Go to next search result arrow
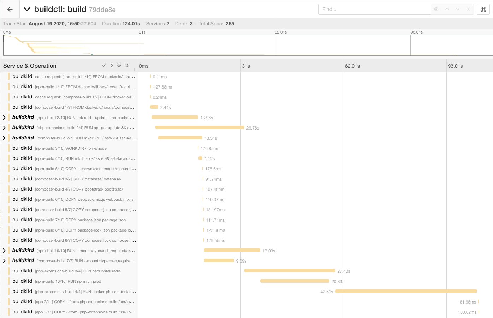 (458, 9)
